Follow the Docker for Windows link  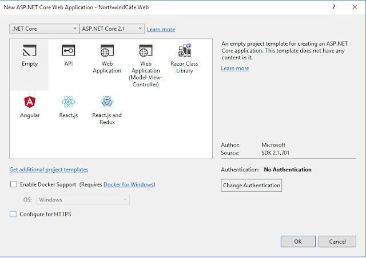tap(129, 184)
